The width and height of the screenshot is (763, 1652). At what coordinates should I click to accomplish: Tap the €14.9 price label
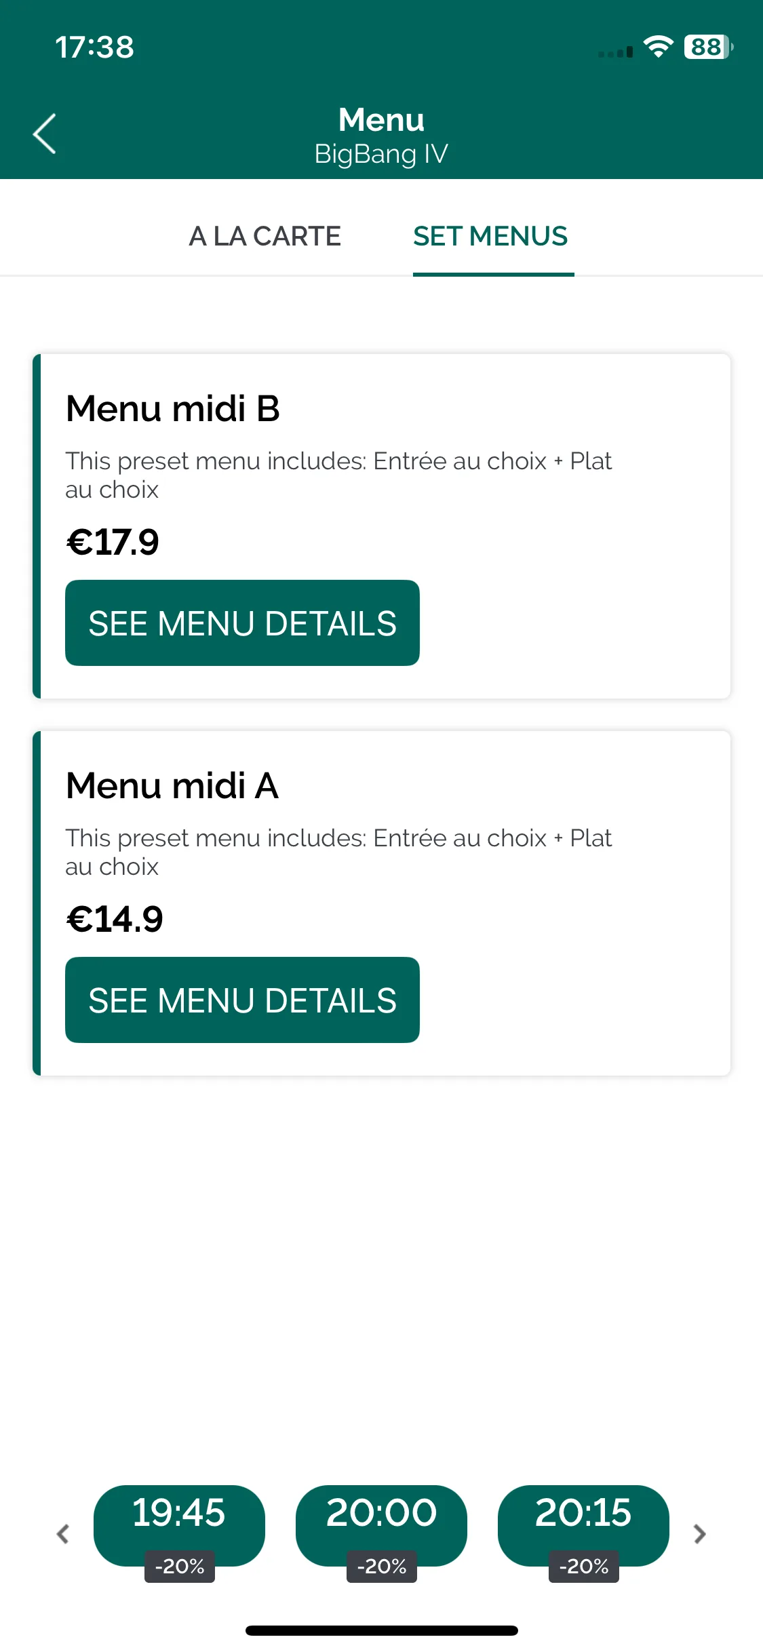click(115, 919)
